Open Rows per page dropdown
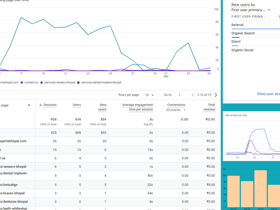 coord(150,95)
